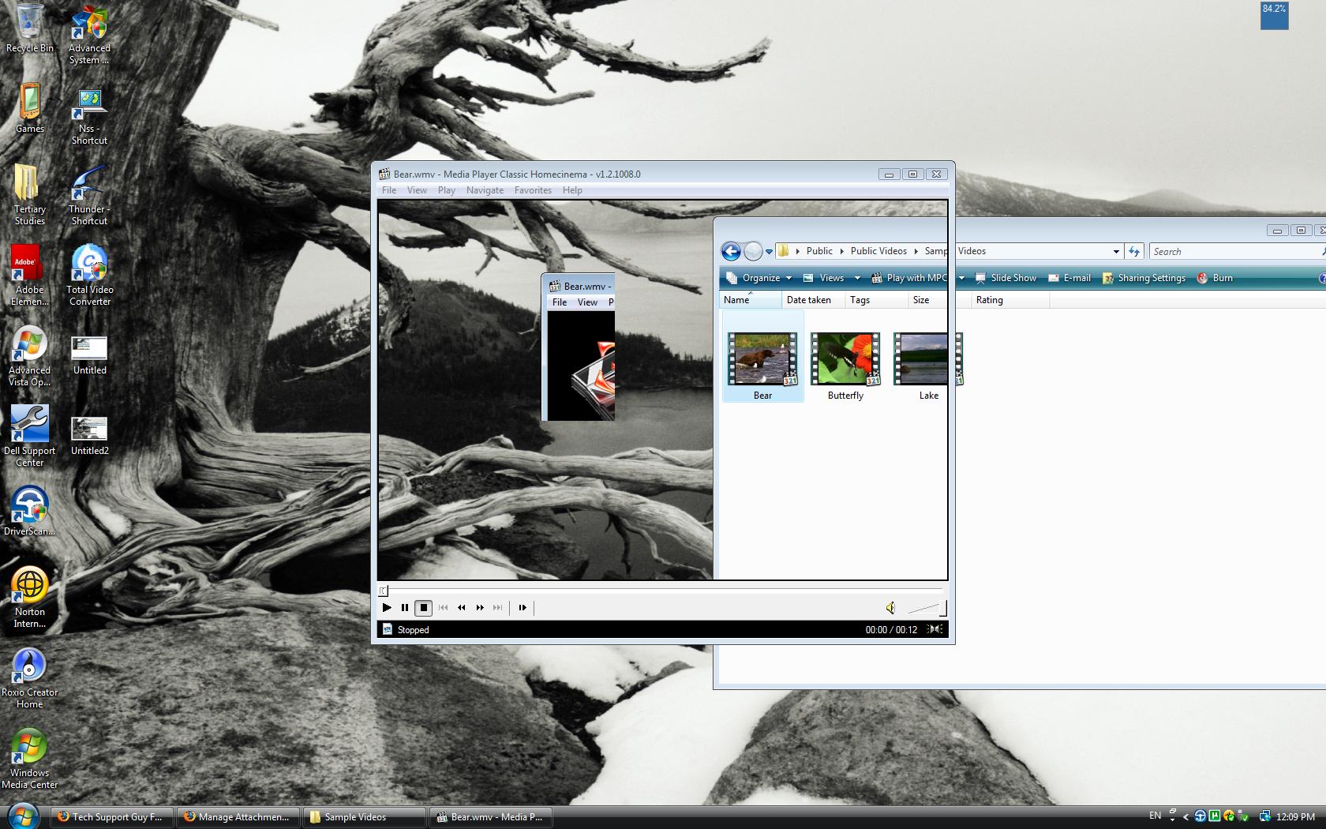Open the Recycle Bin desktop icon
The image size is (1326, 829).
(x=30, y=28)
